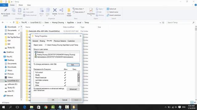
Task: Open the volume tray icon
Action: 176,107
